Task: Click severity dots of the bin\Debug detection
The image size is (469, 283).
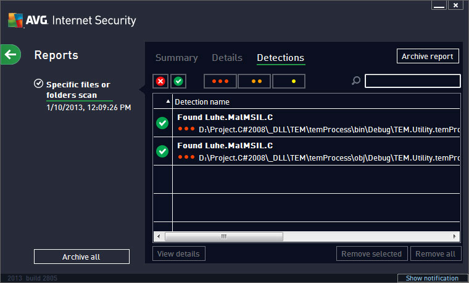Action: 186,129
